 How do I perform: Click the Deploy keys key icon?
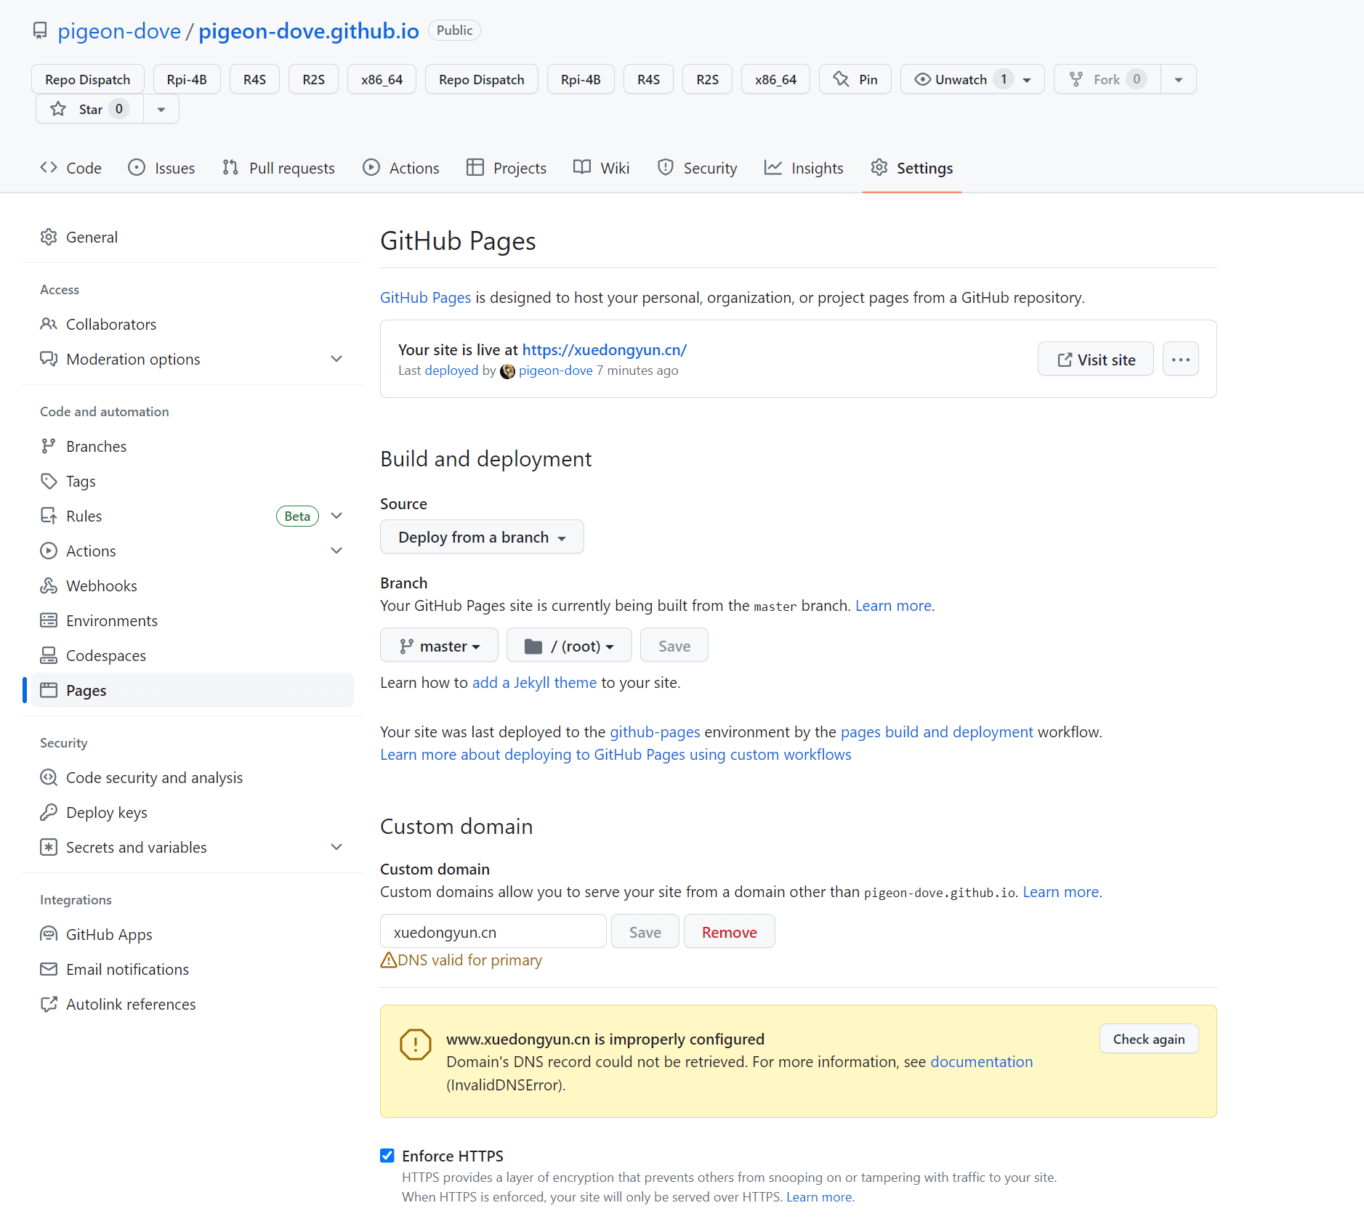(x=49, y=812)
